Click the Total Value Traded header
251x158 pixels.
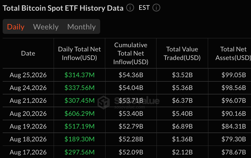(x=182, y=53)
